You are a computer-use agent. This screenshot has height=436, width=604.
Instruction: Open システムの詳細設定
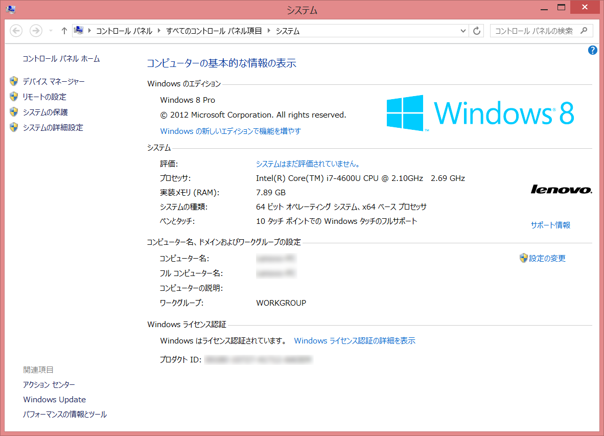coord(53,127)
